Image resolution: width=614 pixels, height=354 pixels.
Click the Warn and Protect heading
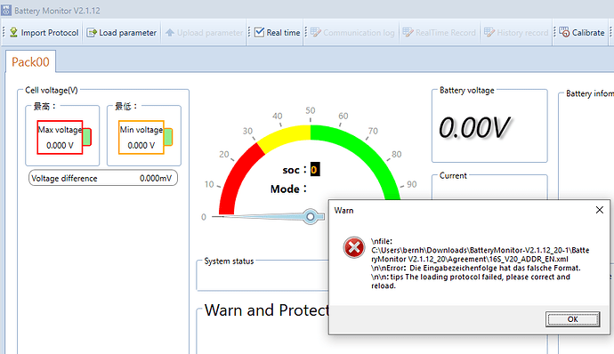pos(266,310)
